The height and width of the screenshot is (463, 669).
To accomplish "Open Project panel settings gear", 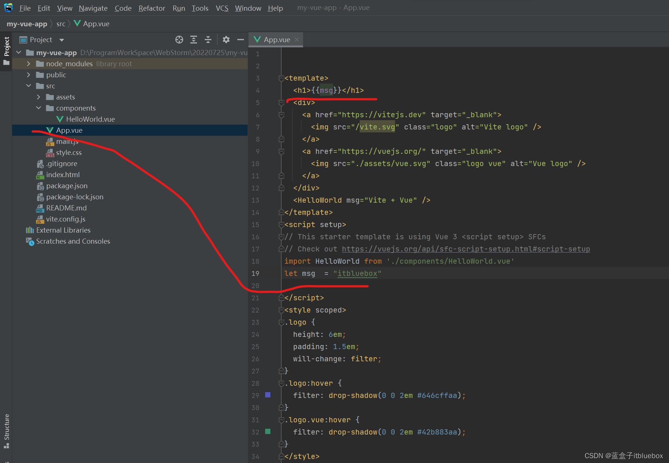I will [226, 40].
